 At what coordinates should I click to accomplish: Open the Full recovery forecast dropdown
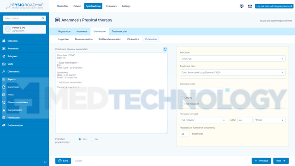point(203,120)
